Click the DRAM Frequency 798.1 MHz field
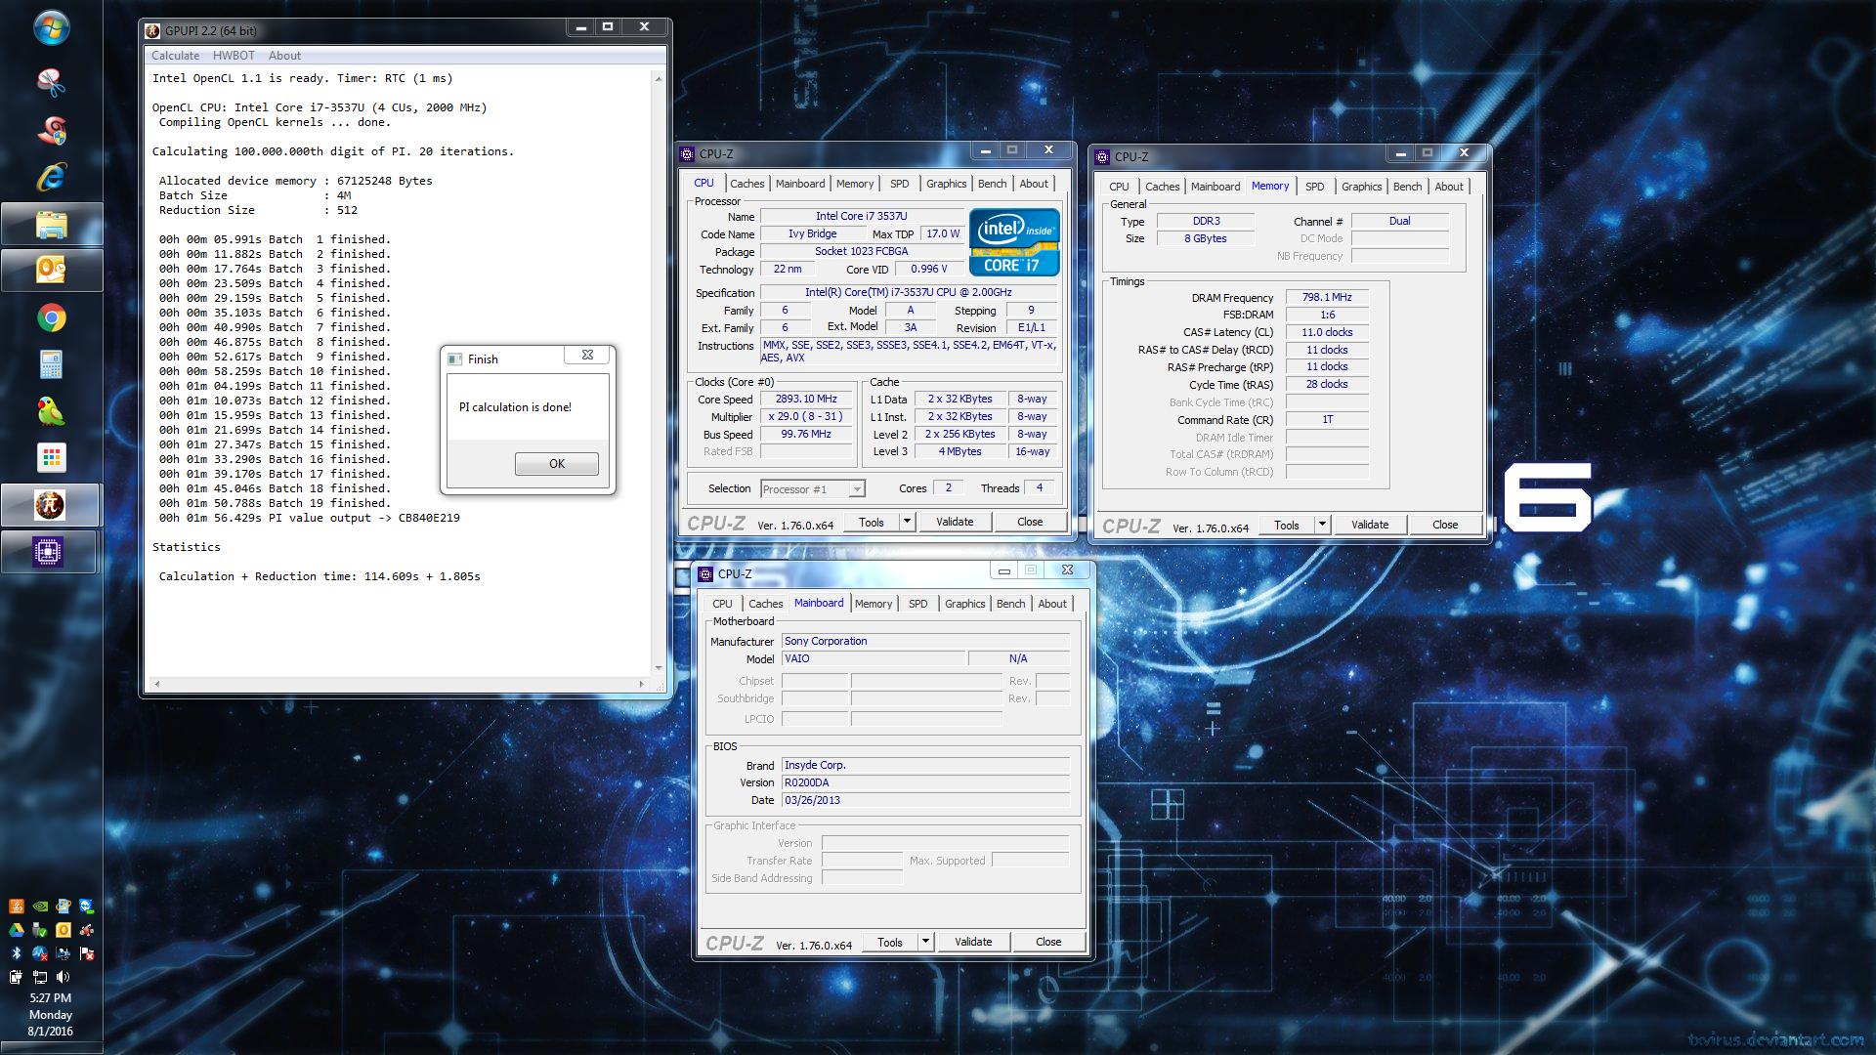Viewport: 1876px width, 1055px height. tap(1327, 298)
